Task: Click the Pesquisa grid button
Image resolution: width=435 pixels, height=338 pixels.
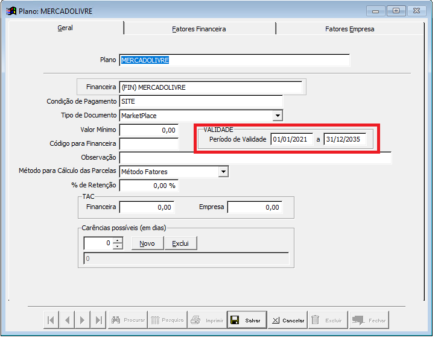Action: (167, 320)
